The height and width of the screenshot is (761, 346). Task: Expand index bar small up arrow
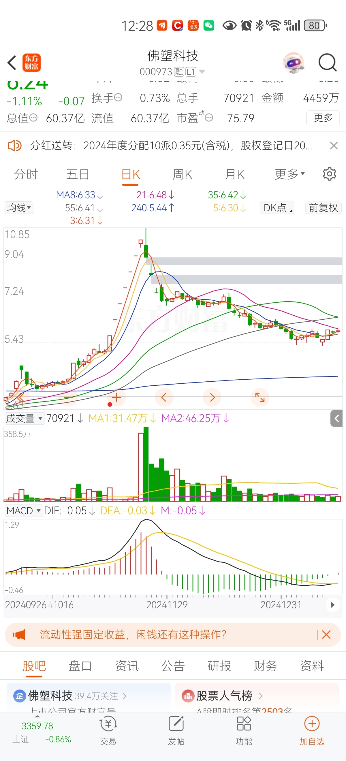tap(37, 717)
